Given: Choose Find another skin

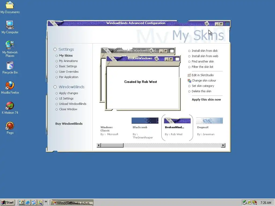Looking at the screenshot, I should click(203, 61).
